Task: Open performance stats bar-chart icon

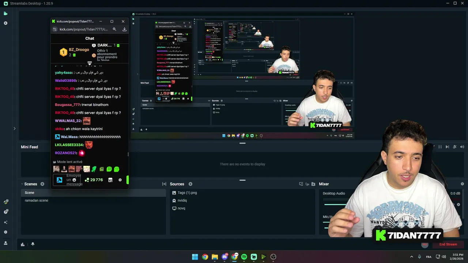Action: (x=23, y=244)
